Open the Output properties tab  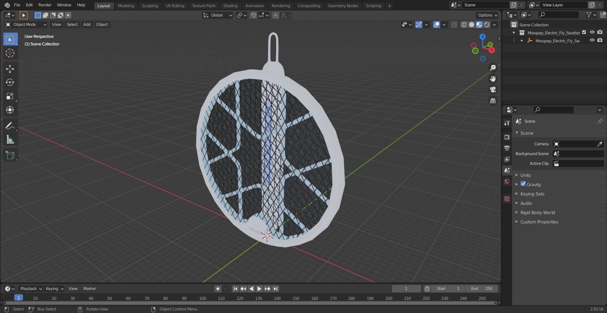pos(507,148)
